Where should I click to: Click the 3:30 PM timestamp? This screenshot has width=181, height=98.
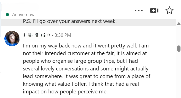63,35
